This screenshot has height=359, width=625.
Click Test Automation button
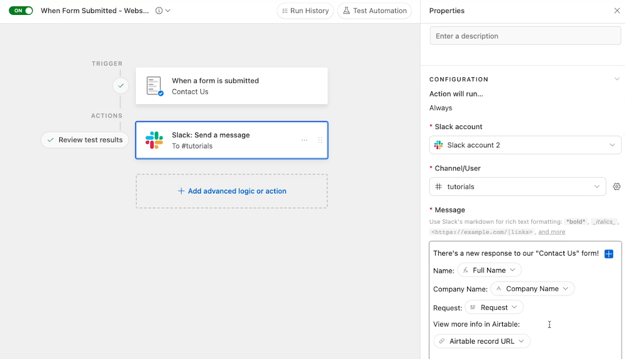click(x=375, y=11)
